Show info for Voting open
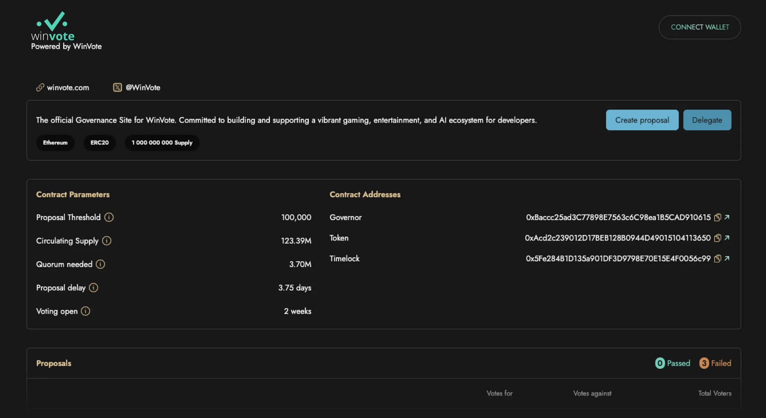 [x=86, y=311]
